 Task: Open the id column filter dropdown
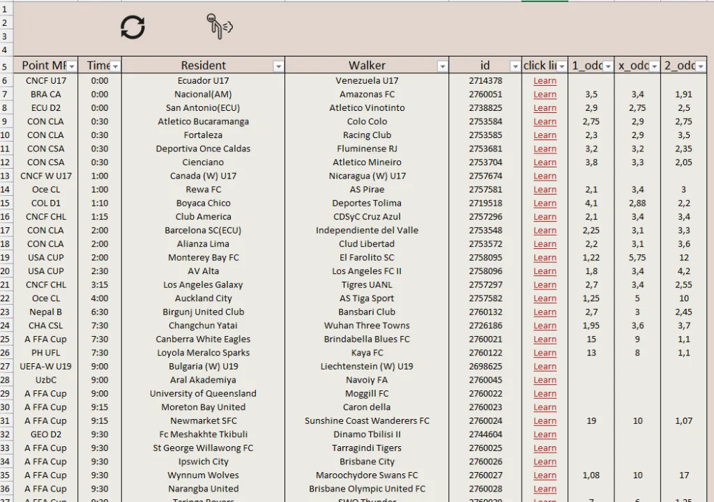pos(515,66)
